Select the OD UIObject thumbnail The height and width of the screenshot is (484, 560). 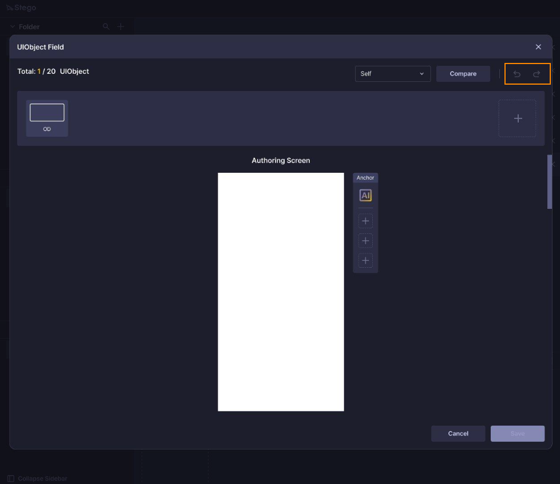pos(47,118)
